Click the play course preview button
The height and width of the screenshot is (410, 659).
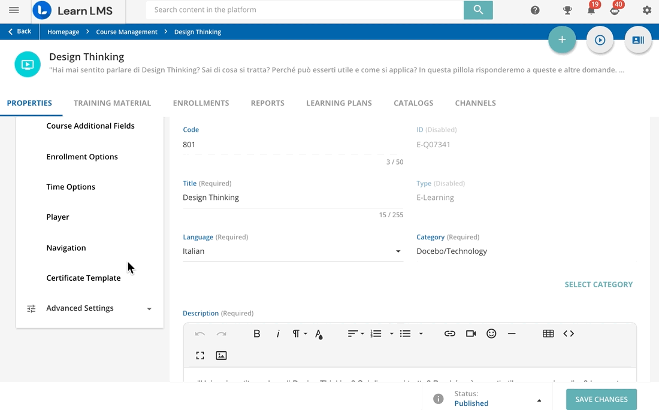point(600,40)
